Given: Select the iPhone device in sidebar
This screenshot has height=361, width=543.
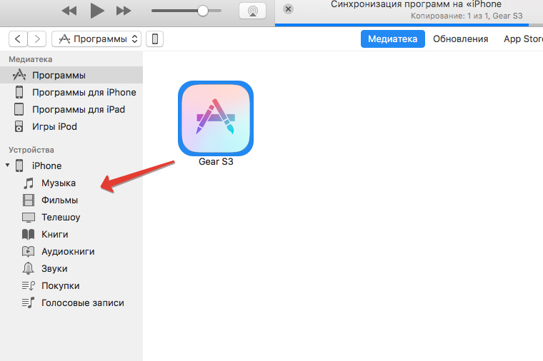Looking at the screenshot, I should (x=71, y=166).
